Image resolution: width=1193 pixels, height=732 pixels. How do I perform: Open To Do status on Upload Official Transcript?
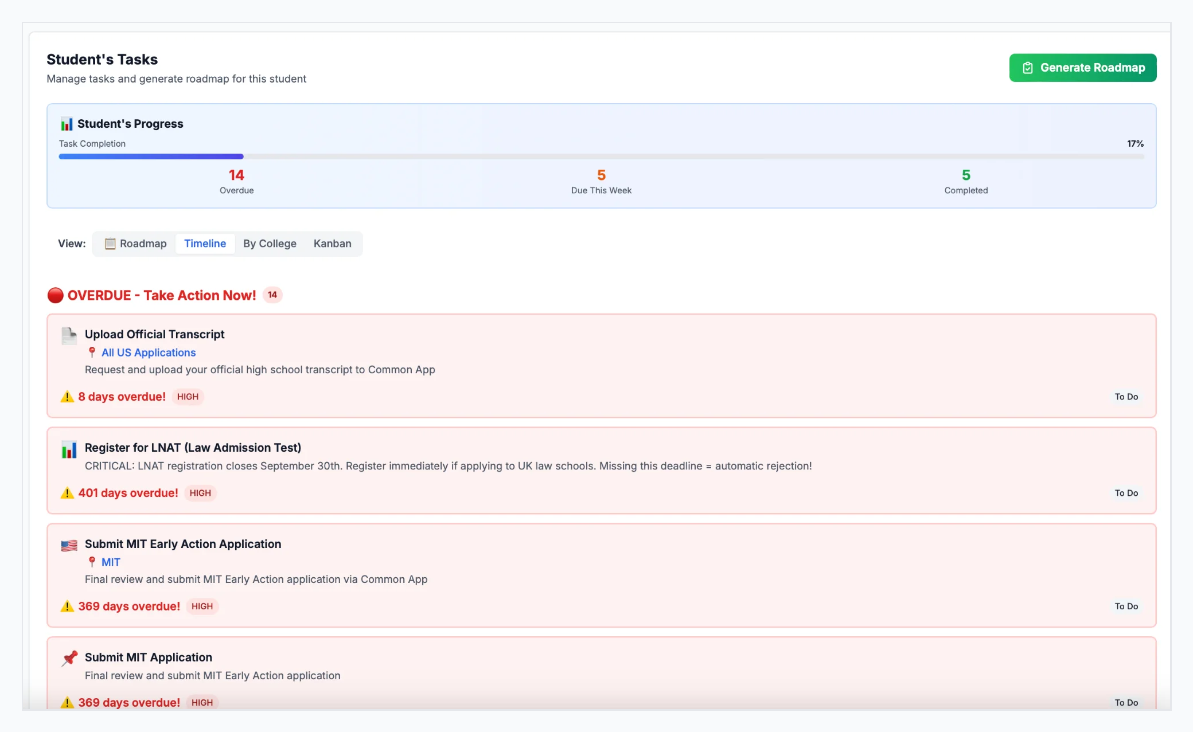1126,397
